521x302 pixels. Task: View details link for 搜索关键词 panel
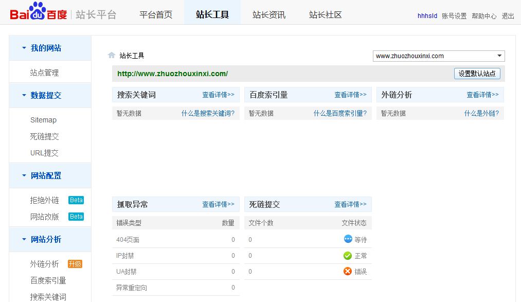pyautogui.click(x=218, y=95)
